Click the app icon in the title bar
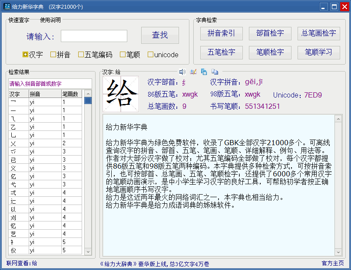The height and width of the screenshot is (270, 351). click(7, 7)
